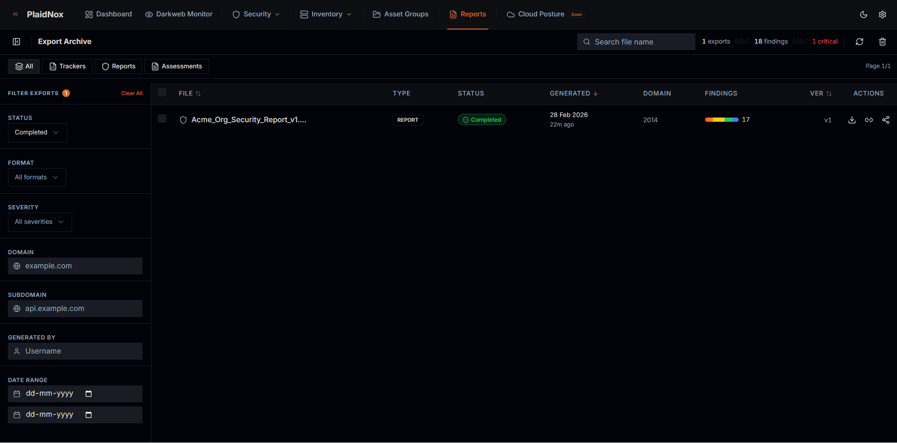The image size is (897, 443).
Task: Collapse the sidebar panel icon
Action: pos(16,42)
